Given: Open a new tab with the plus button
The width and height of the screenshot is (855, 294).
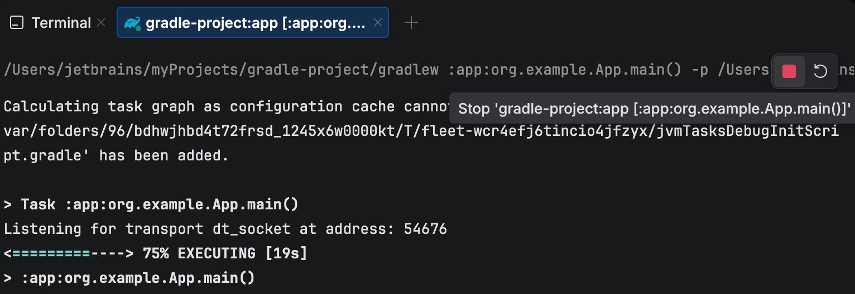Looking at the screenshot, I should tap(411, 23).
